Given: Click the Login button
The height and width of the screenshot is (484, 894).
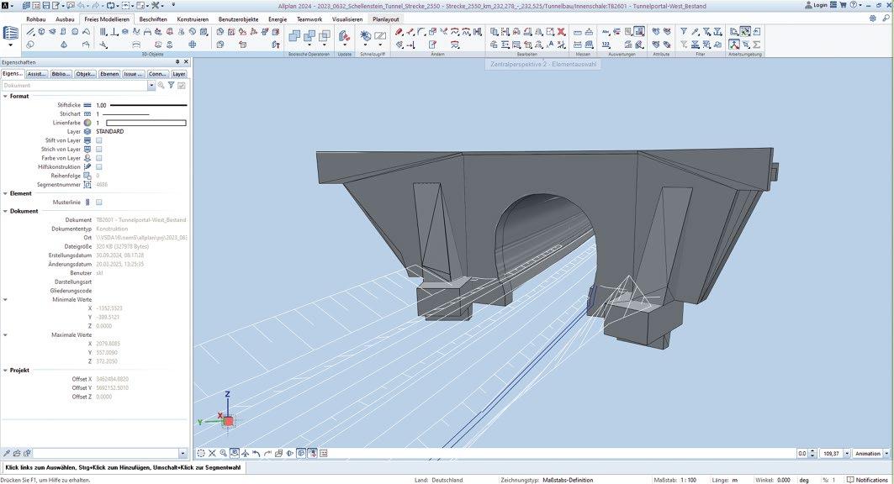Looking at the screenshot, I should (816, 6).
